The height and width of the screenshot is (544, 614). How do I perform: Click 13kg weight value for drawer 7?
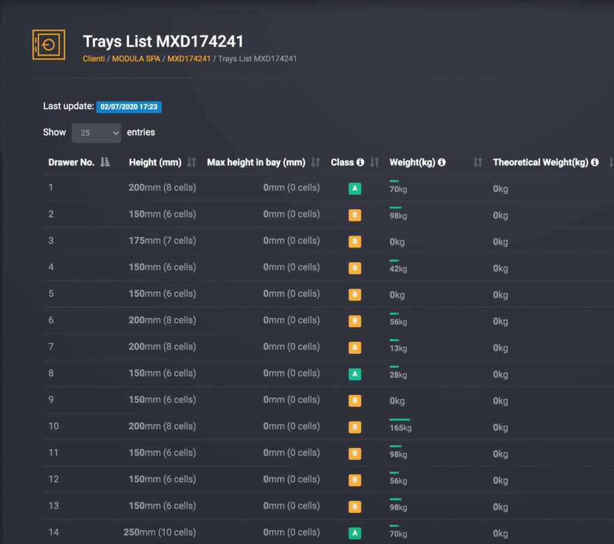coord(398,348)
